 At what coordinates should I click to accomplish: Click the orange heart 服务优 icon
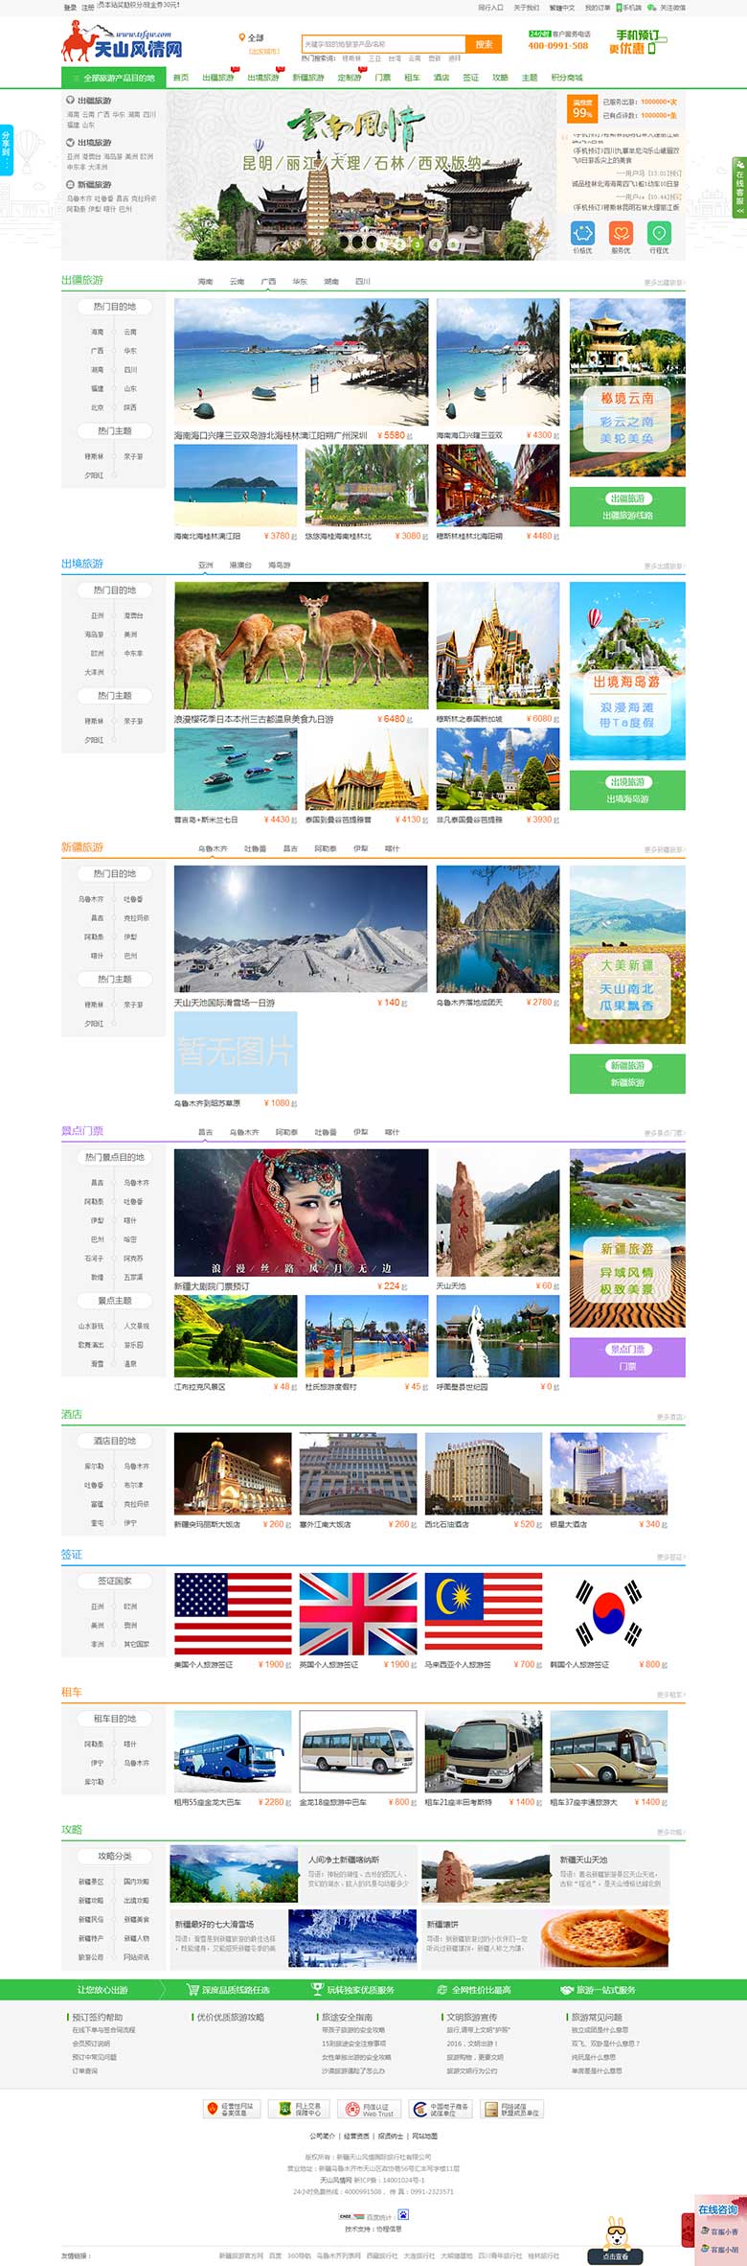point(621,233)
